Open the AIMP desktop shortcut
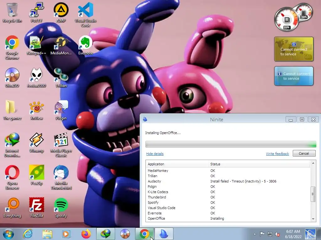 click(61, 12)
